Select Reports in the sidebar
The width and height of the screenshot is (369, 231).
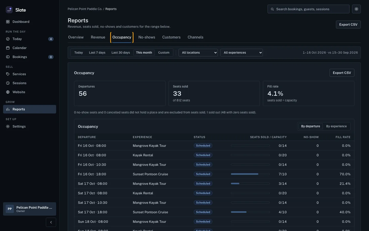[29, 109]
